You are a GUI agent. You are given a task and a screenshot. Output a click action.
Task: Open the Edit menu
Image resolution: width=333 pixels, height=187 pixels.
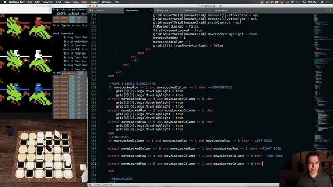click(x=37, y=2)
